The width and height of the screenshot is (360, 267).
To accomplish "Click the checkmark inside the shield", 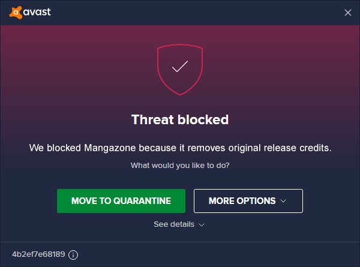I will [180, 67].
